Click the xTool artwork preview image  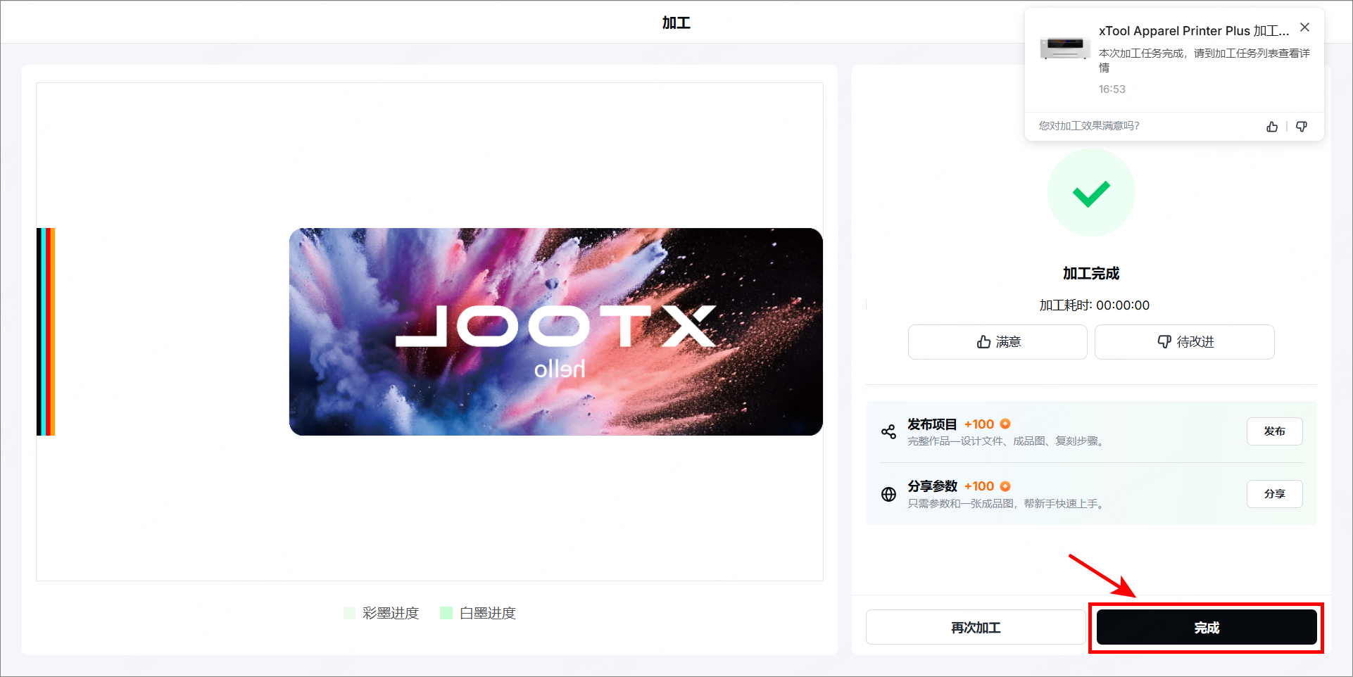pos(556,331)
